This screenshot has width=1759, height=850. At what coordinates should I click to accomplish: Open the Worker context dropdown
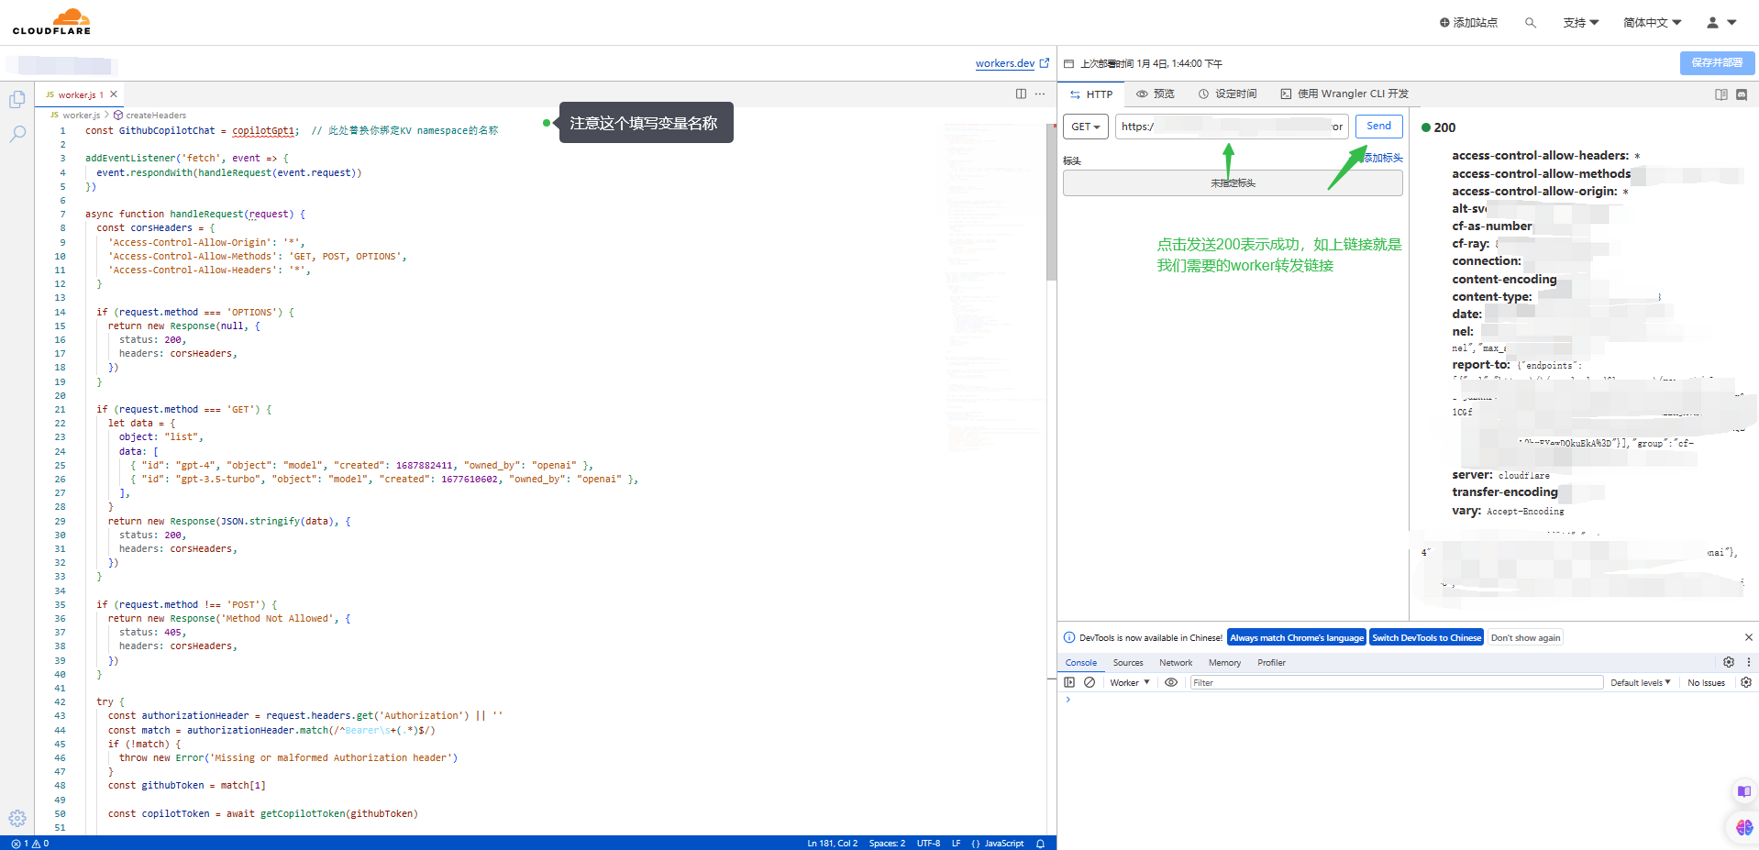pyautogui.click(x=1129, y=682)
